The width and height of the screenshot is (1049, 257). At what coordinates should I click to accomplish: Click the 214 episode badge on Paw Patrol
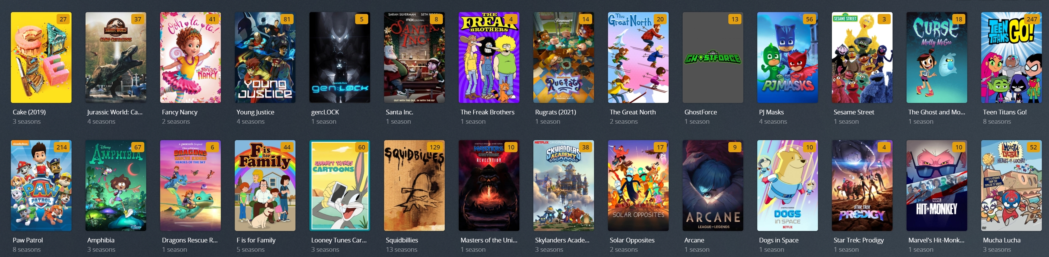(x=62, y=147)
